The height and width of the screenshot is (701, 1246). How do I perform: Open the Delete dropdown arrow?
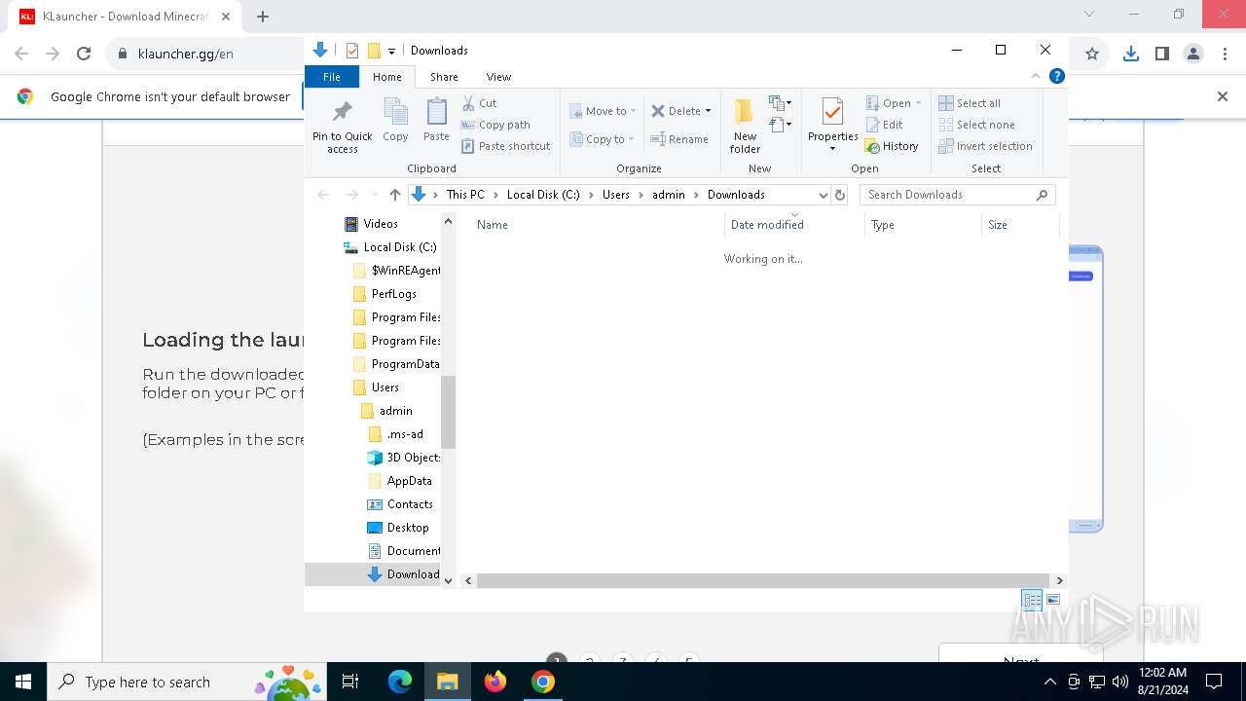tap(708, 111)
